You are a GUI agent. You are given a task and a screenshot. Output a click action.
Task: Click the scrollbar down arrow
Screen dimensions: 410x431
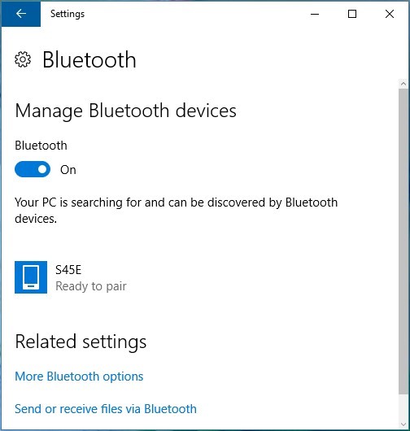pyautogui.click(x=403, y=424)
